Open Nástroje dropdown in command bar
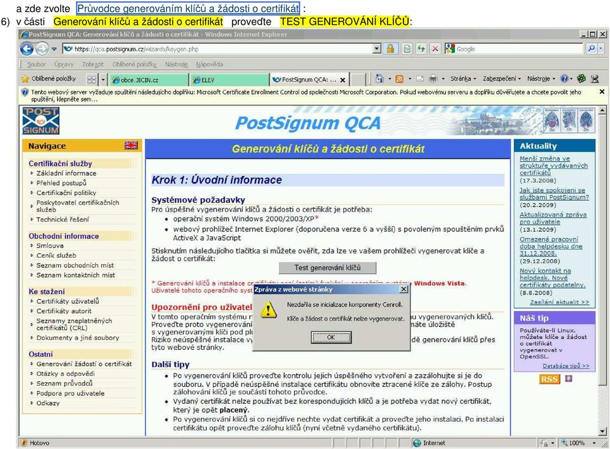This screenshot has width=610, height=449. tap(541, 79)
